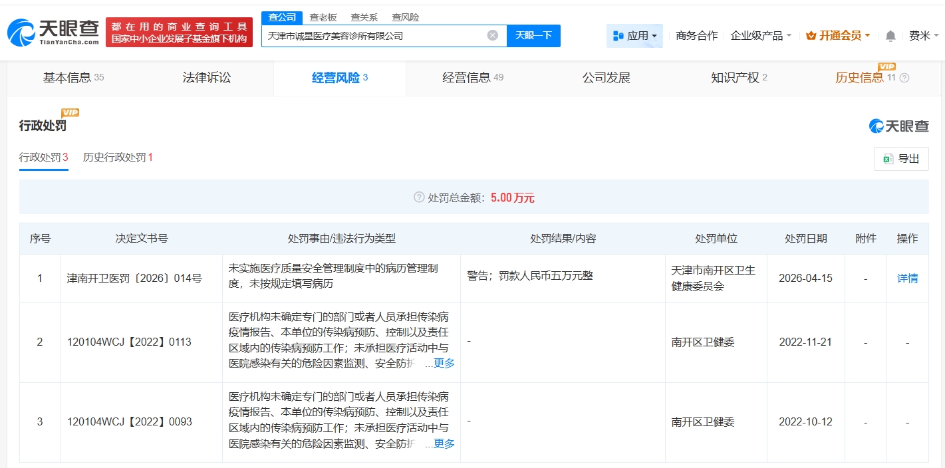Click the 天眼查 watermark logo at right
Viewport: 945px width, 468px height.
pyautogui.click(x=898, y=126)
